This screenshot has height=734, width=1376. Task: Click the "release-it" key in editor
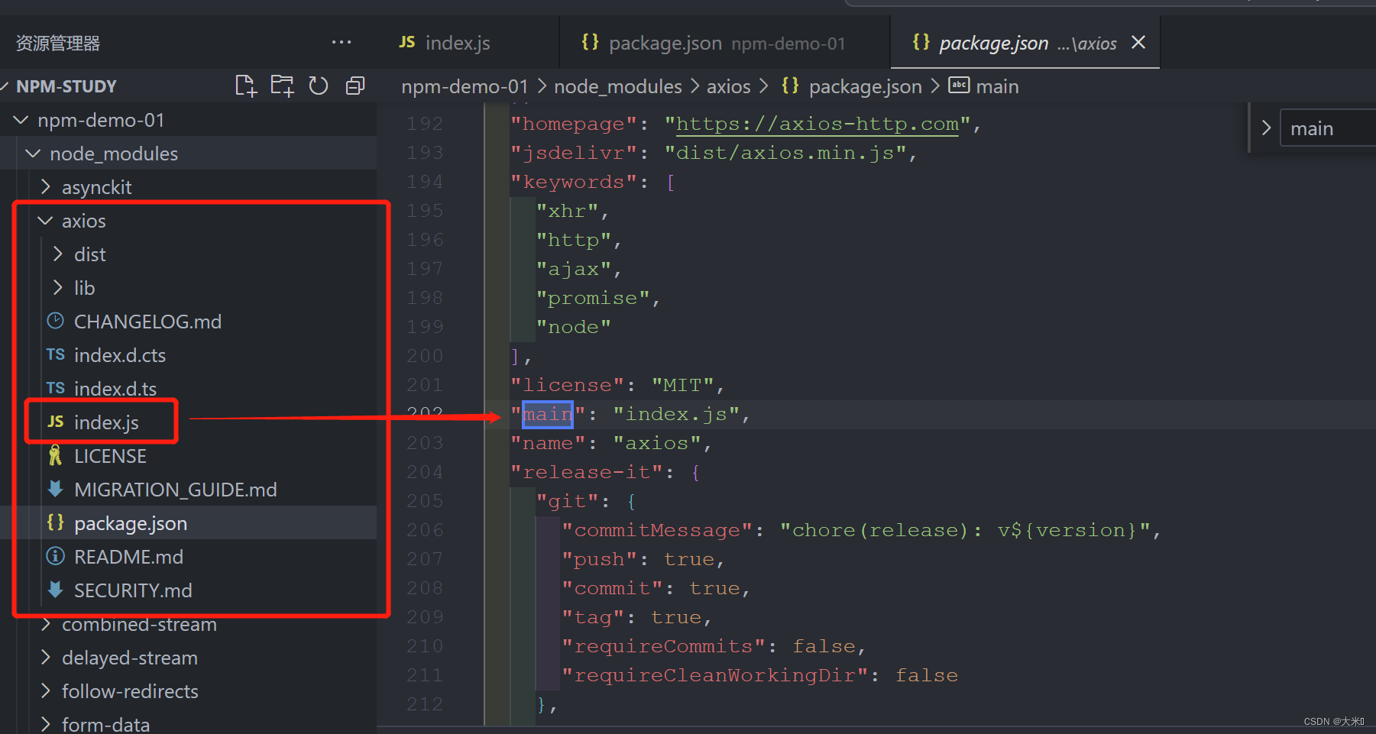tap(587, 472)
